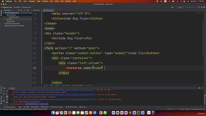Click the scroll up arrow in Run panel

tap(7, 91)
